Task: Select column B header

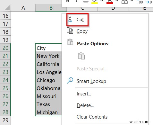Action: click(51, 8)
